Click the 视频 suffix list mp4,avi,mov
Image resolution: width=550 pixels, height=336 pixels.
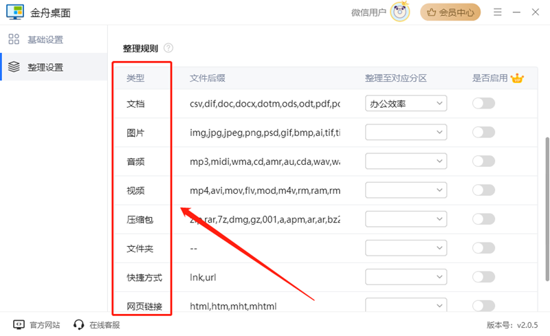coord(265,191)
